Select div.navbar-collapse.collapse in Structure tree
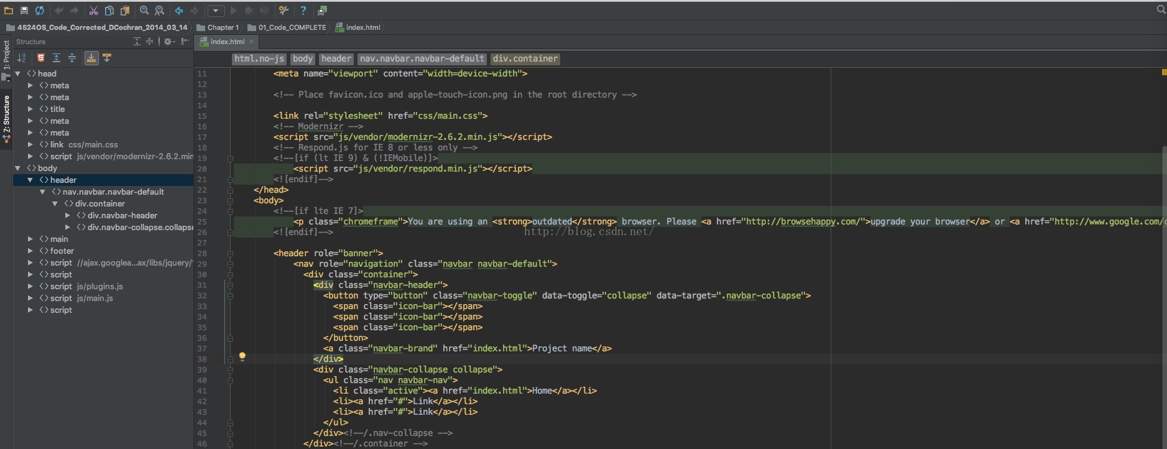1167x449 pixels. click(x=134, y=227)
